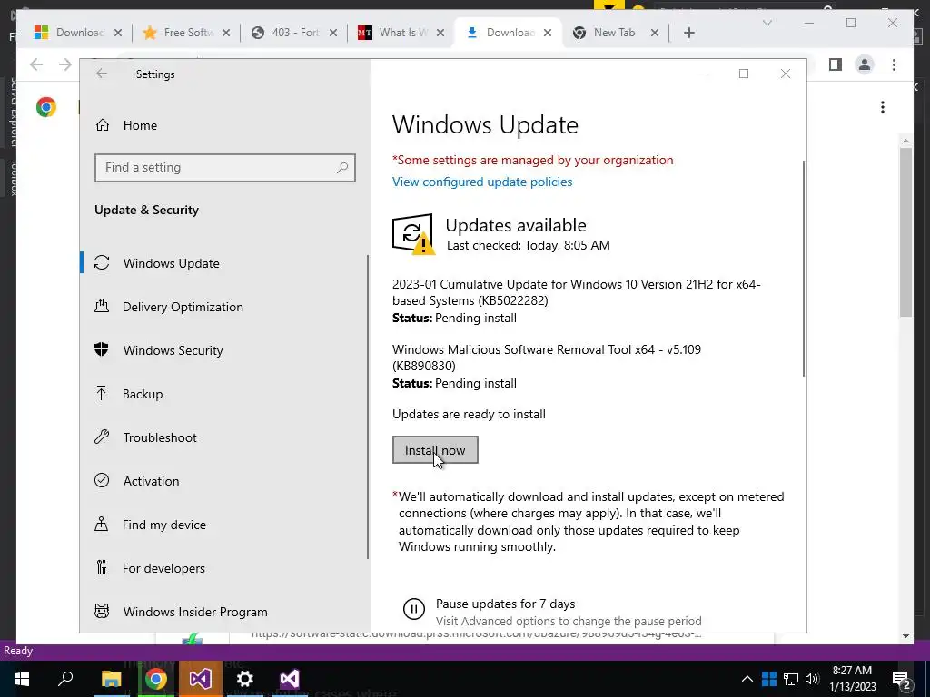This screenshot has height=697, width=930.
Task: Open Chrome tab search dropdown
Action: (x=767, y=23)
